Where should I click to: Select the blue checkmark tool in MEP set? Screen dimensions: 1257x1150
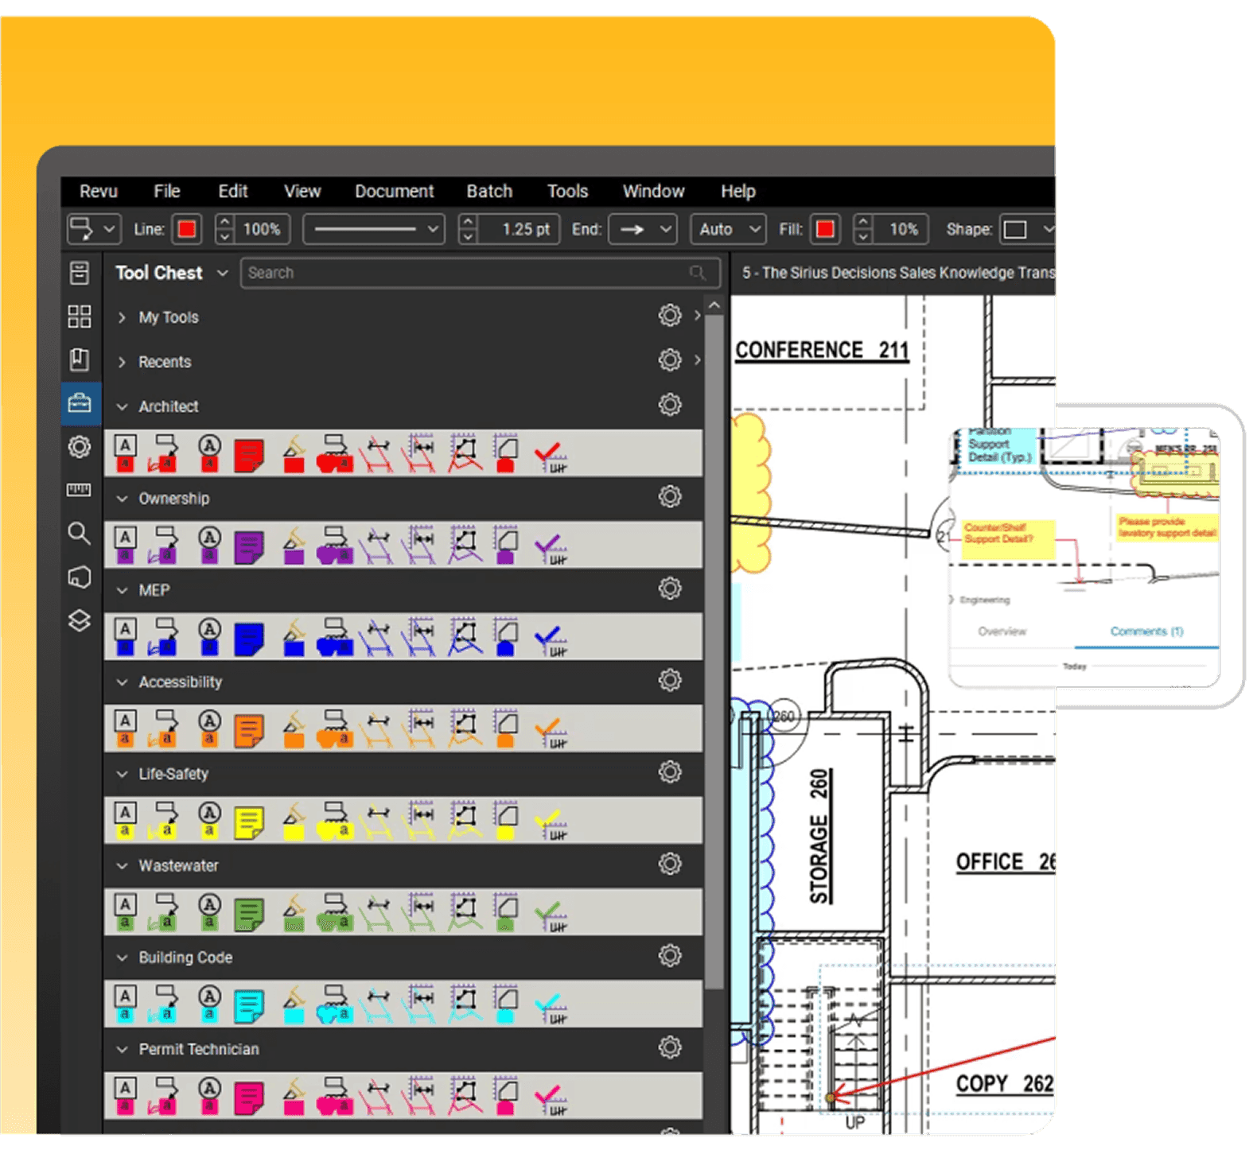pos(549,639)
